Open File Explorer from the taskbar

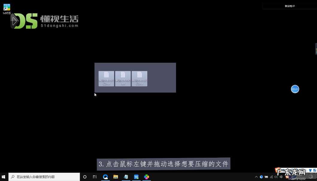coord(116,177)
